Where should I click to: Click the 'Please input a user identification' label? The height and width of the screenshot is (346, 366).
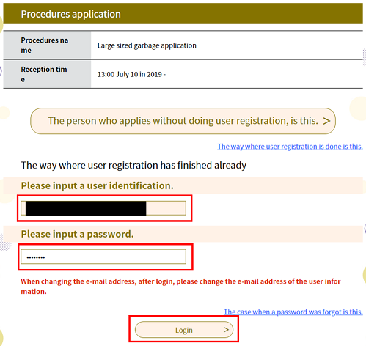point(97,186)
